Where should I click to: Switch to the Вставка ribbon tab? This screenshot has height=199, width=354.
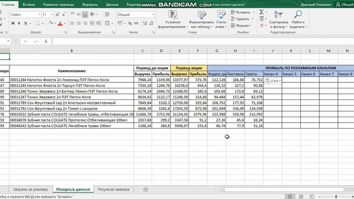point(29,4)
